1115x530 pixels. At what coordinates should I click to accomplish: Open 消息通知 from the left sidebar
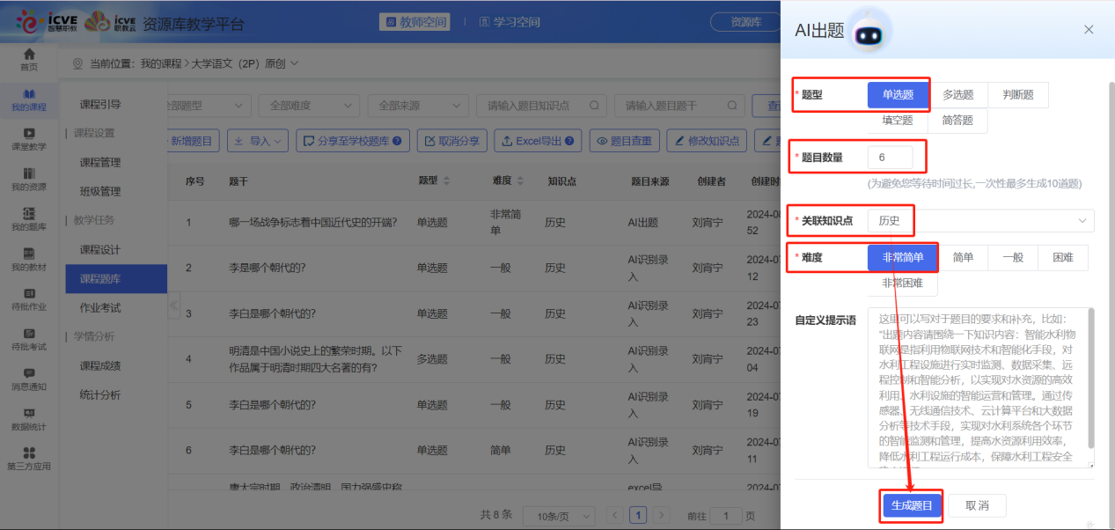(28, 379)
